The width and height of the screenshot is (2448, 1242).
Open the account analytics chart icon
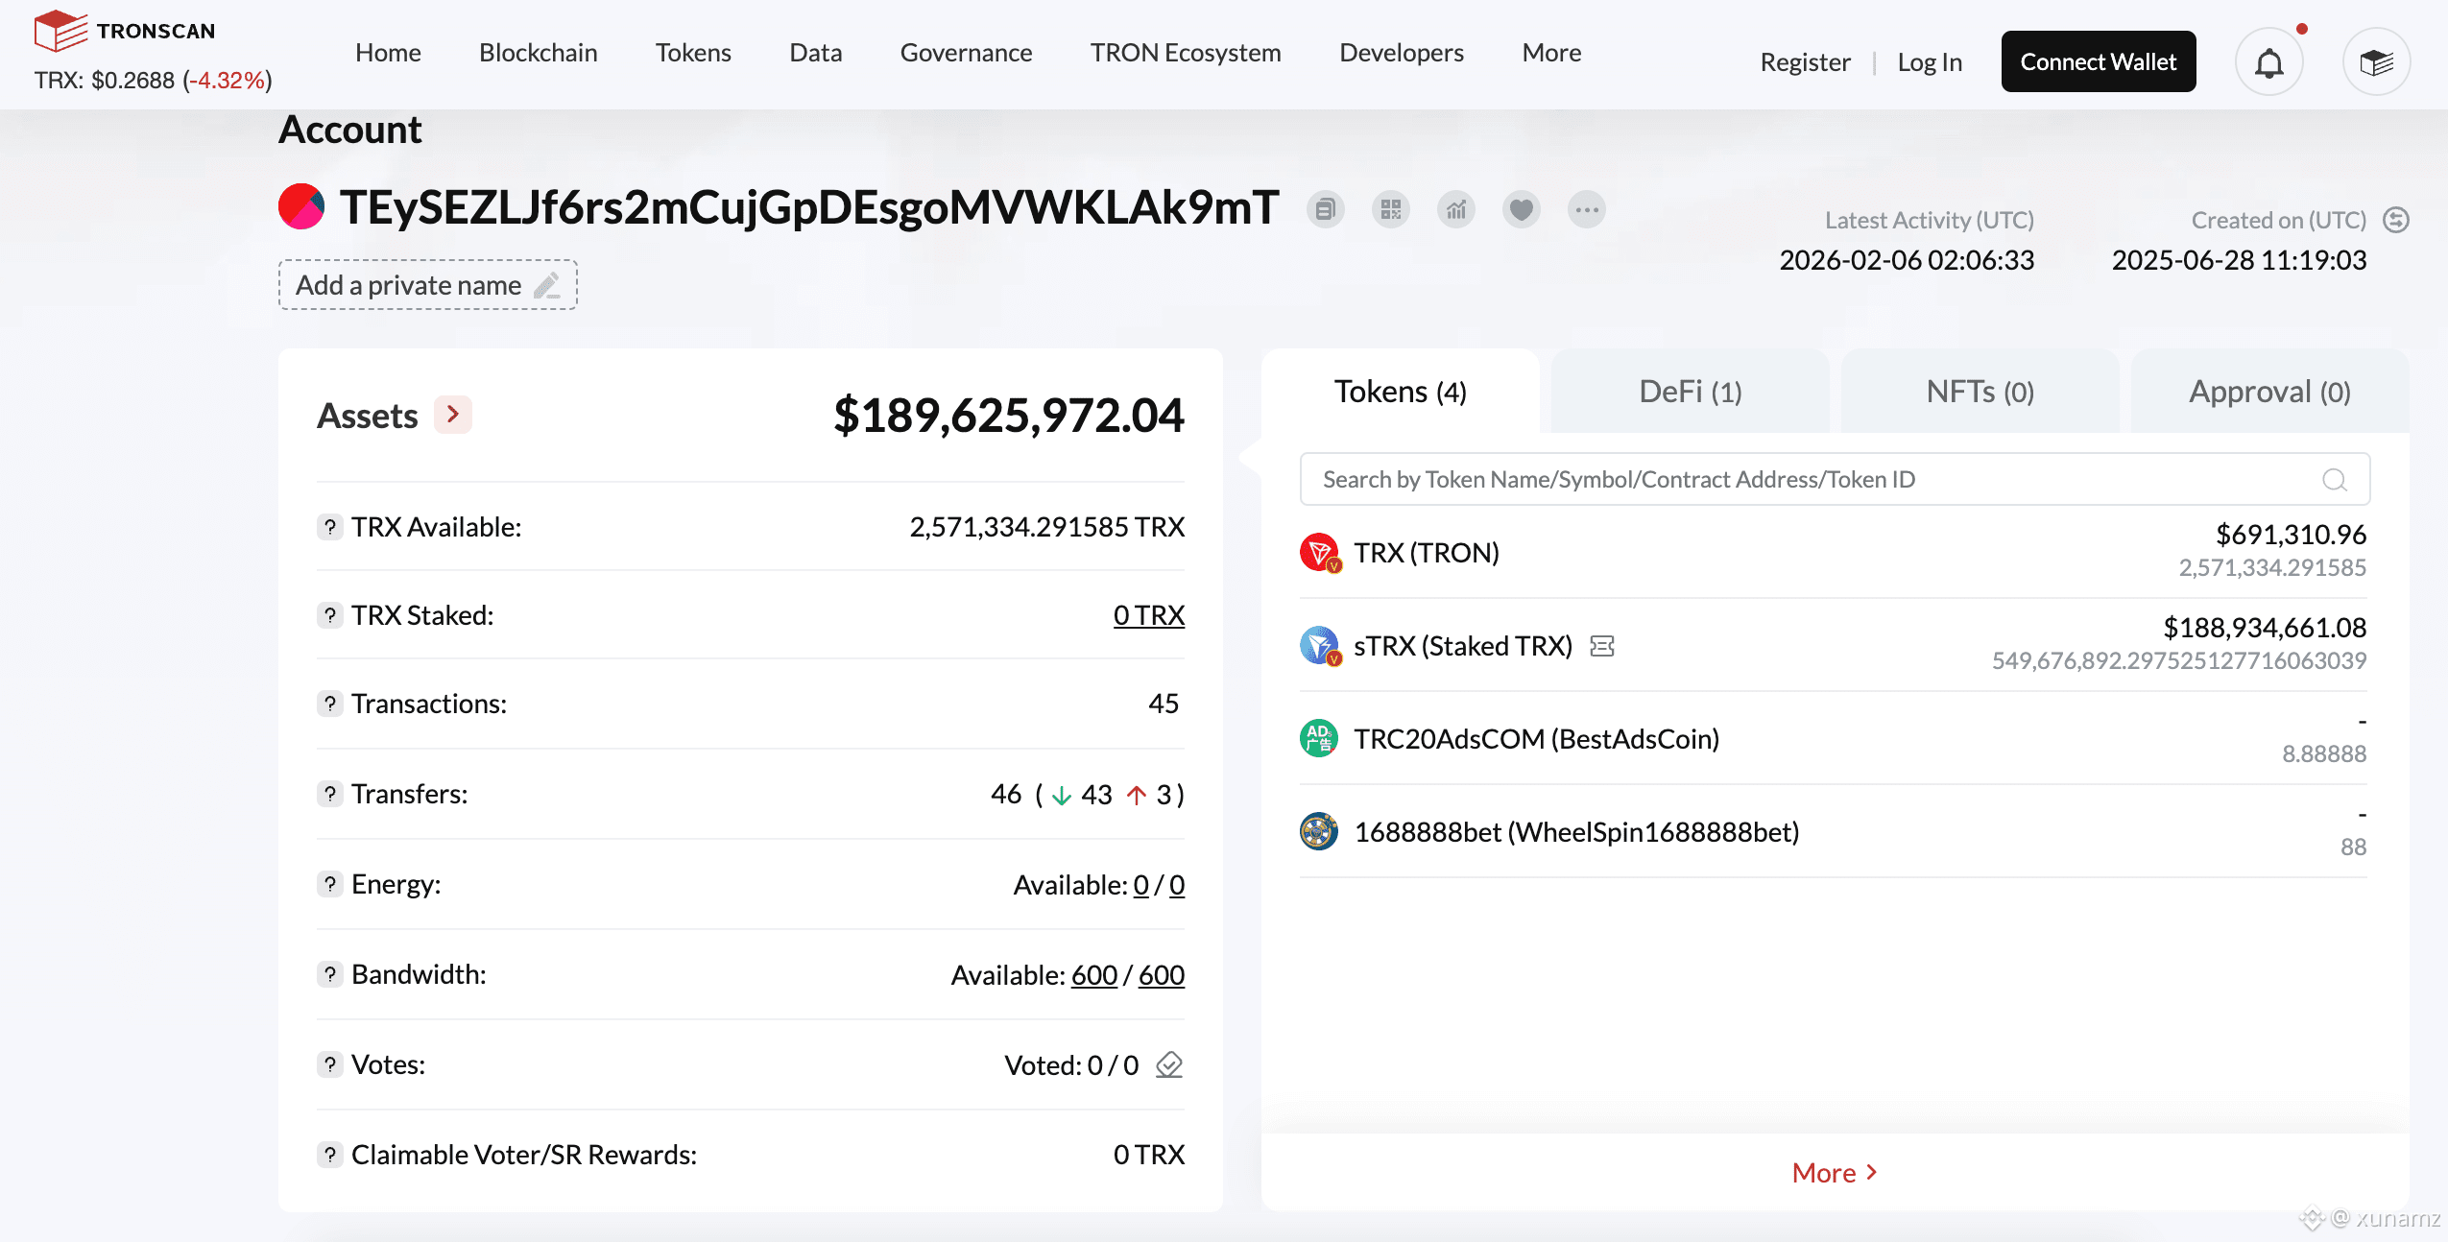click(x=1455, y=209)
